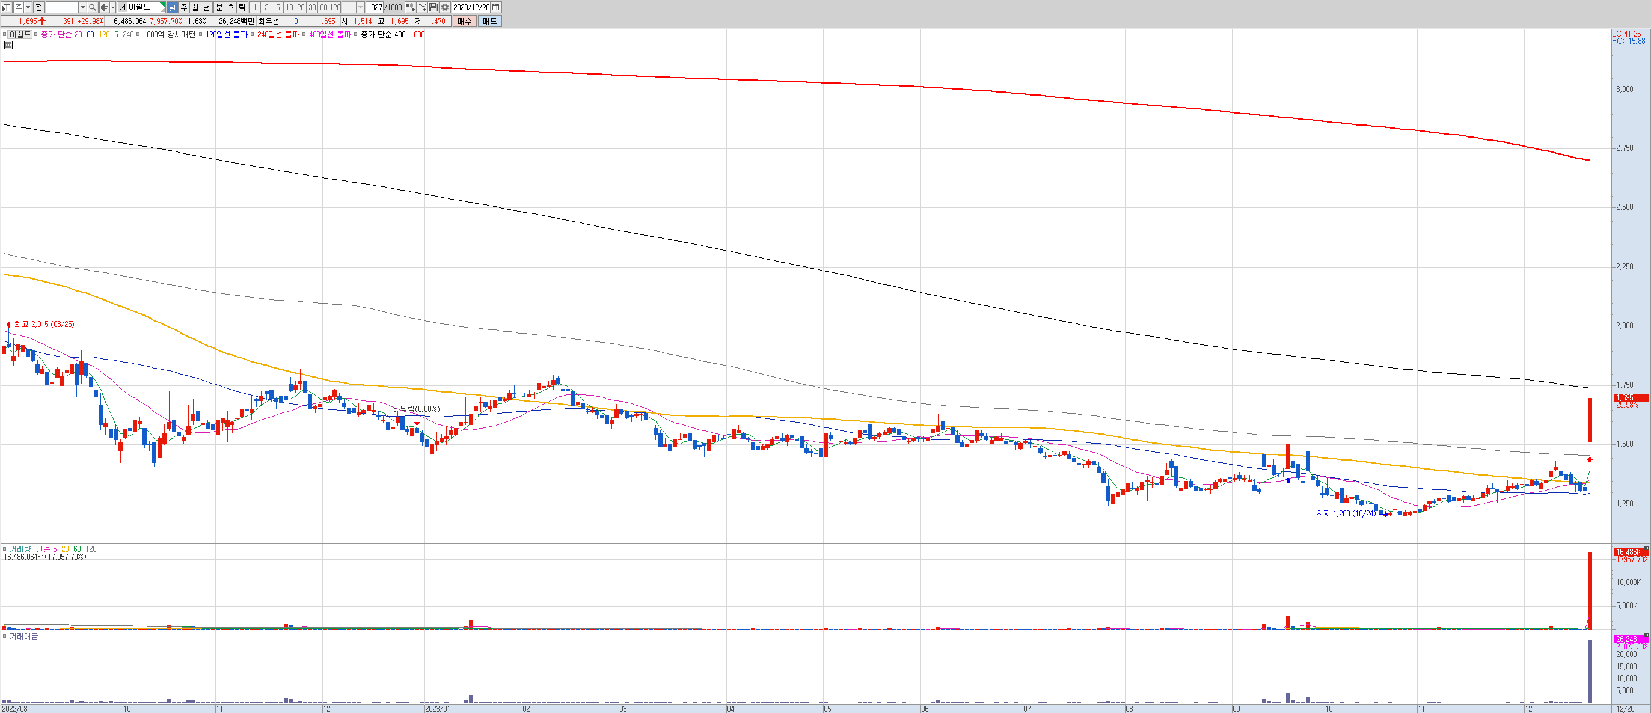Screen dimensions: 1651x713
Task: Choose the 5 interval button in toolbar
Action: click(278, 7)
